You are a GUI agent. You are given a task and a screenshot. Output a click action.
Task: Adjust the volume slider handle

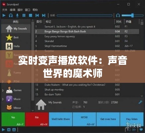[x=132, y=15]
